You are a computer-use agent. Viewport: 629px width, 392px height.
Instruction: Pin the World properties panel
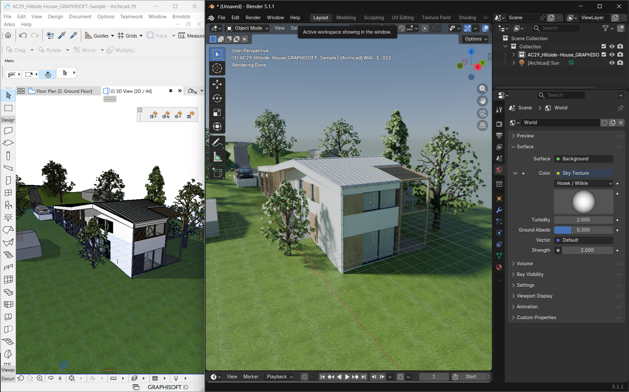[x=620, y=108]
